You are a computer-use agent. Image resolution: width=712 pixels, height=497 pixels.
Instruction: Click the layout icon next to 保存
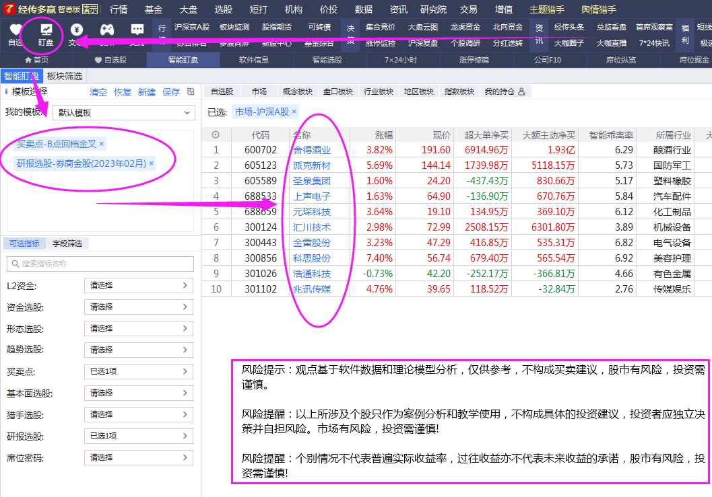191,92
